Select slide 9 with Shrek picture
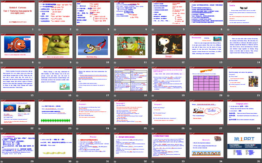262x163 pixels. (56, 47)
